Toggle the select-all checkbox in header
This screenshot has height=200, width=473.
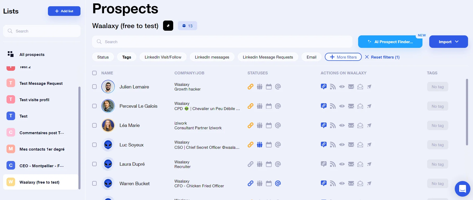click(x=95, y=73)
